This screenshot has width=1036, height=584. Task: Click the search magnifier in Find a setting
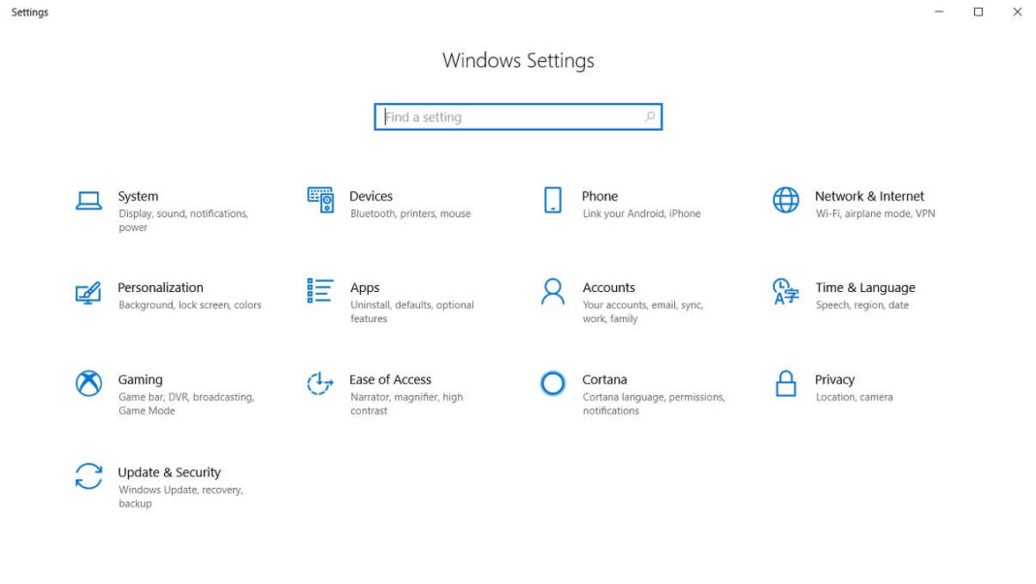coord(649,116)
